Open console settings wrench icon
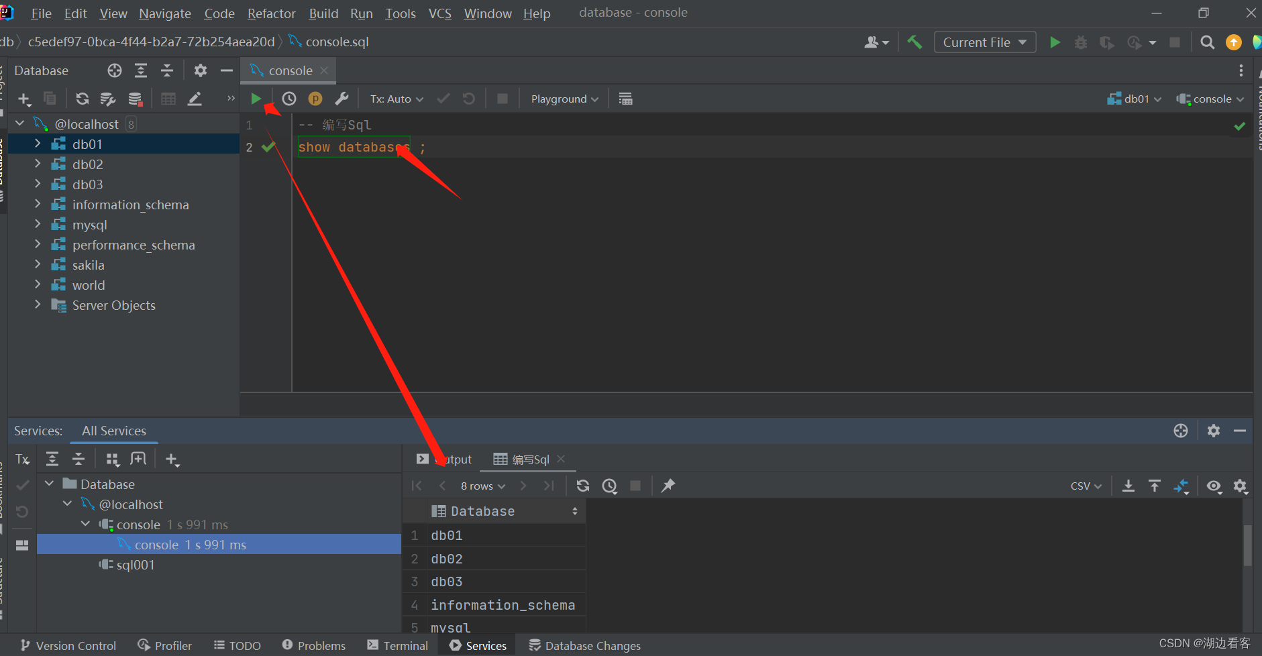The width and height of the screenshot is (1262, 656). tap(341, 99)
